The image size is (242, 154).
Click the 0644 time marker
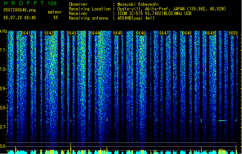[x=95, y=33]
